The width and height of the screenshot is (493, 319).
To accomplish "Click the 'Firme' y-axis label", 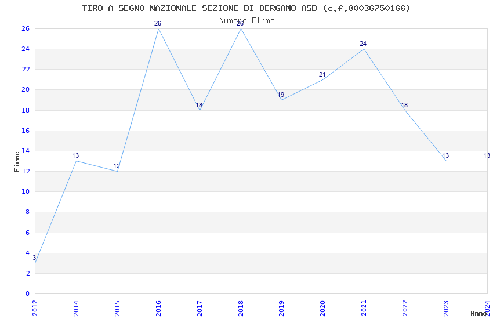I will [x=17, y=162].
